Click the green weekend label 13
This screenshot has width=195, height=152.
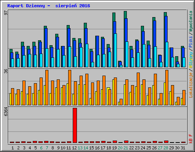tap(80, 148)
